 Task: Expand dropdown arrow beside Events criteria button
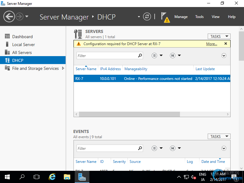point(161,148)
